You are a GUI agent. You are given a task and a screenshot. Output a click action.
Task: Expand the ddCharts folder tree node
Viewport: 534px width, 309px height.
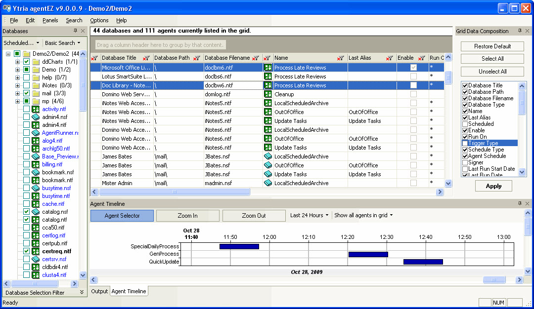17,62
